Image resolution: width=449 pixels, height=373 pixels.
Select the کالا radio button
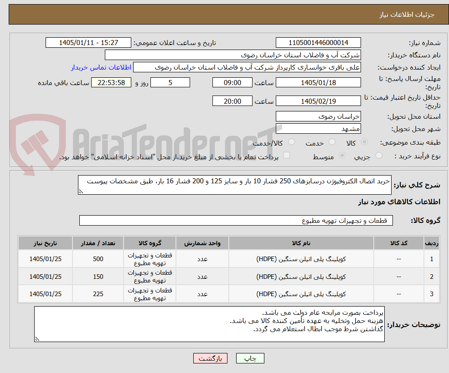click(365, 142)
